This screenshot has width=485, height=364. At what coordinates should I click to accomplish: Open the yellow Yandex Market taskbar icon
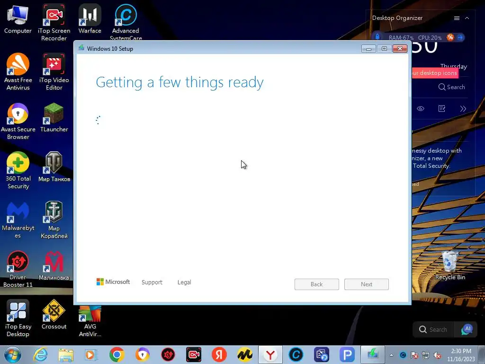245,355
